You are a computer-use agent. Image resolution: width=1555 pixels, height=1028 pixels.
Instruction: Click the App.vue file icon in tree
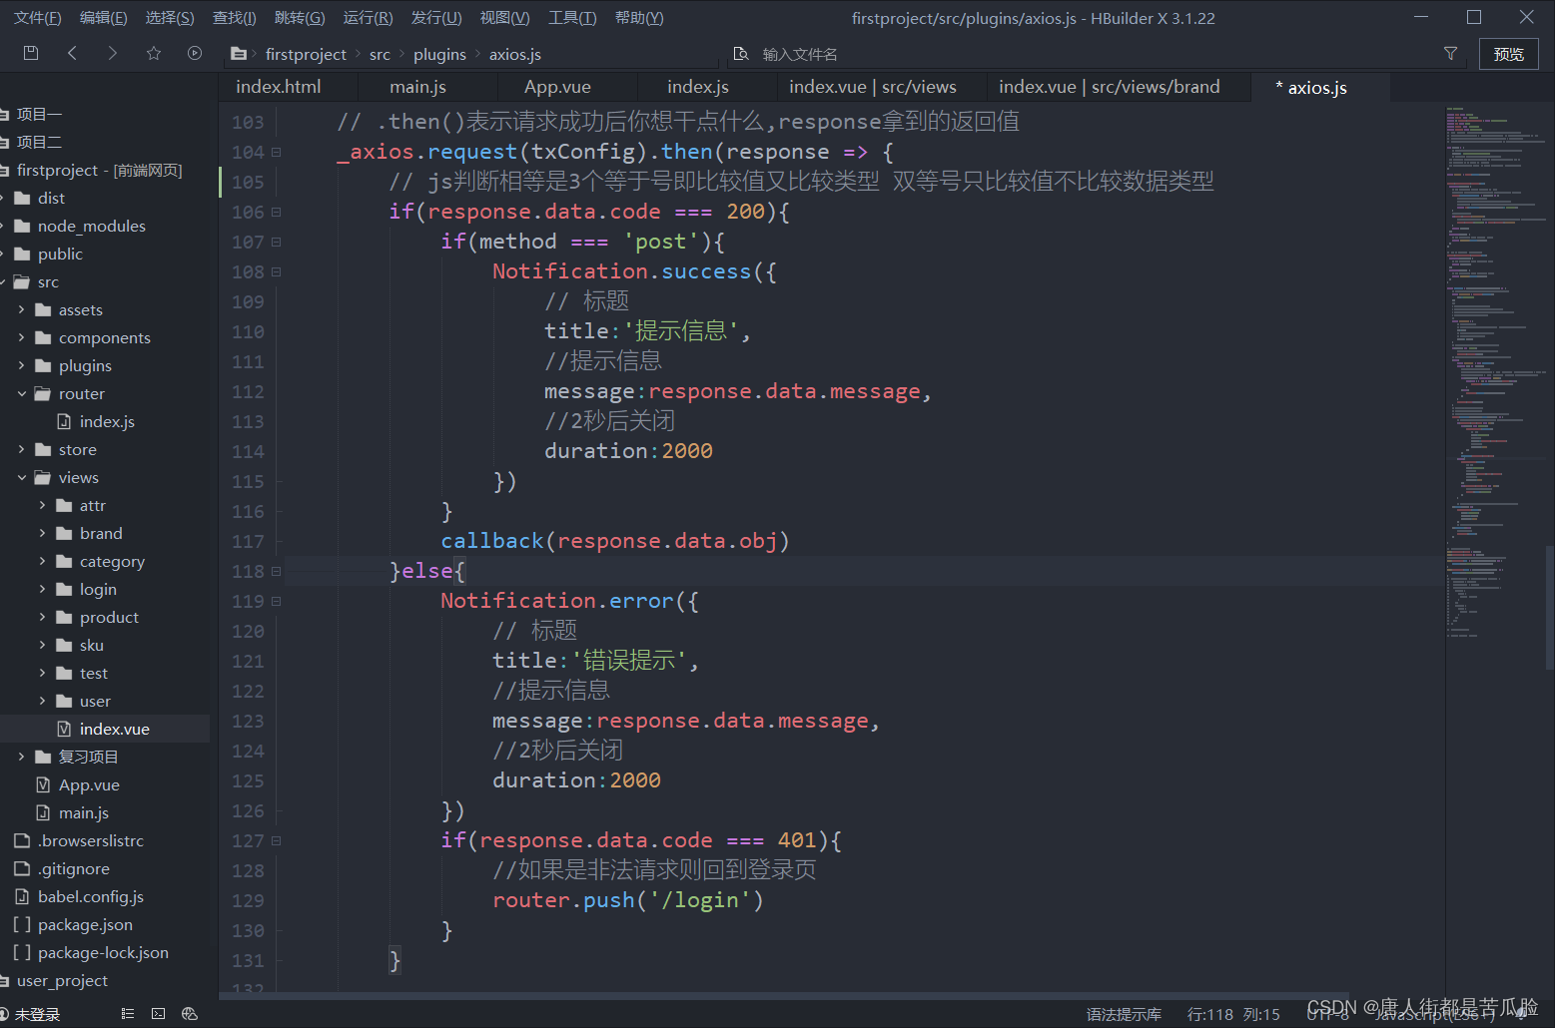point(43,784)
